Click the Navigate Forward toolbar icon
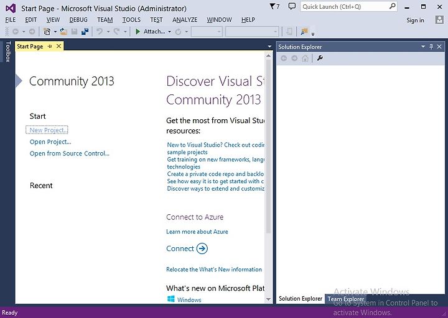 click(32, 32)
